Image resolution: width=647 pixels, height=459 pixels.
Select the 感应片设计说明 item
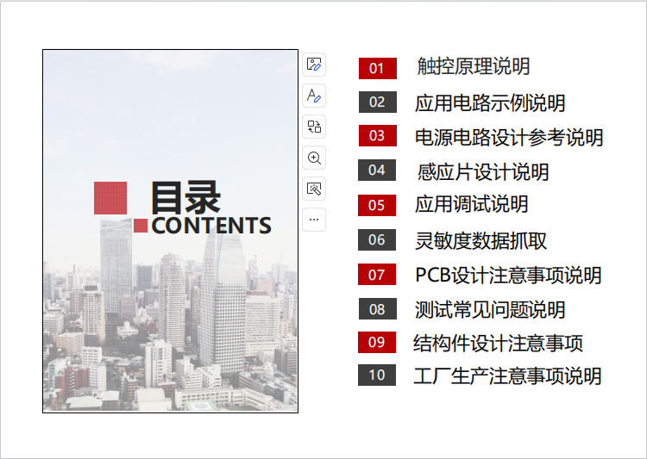pos(482,171)
